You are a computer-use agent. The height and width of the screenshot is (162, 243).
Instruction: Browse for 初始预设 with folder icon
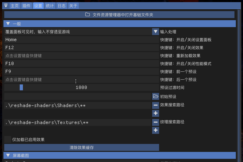[x=156, y=96]
